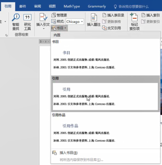
Task: Open 研究工具 researcher tool
Action: pos(28,22)
